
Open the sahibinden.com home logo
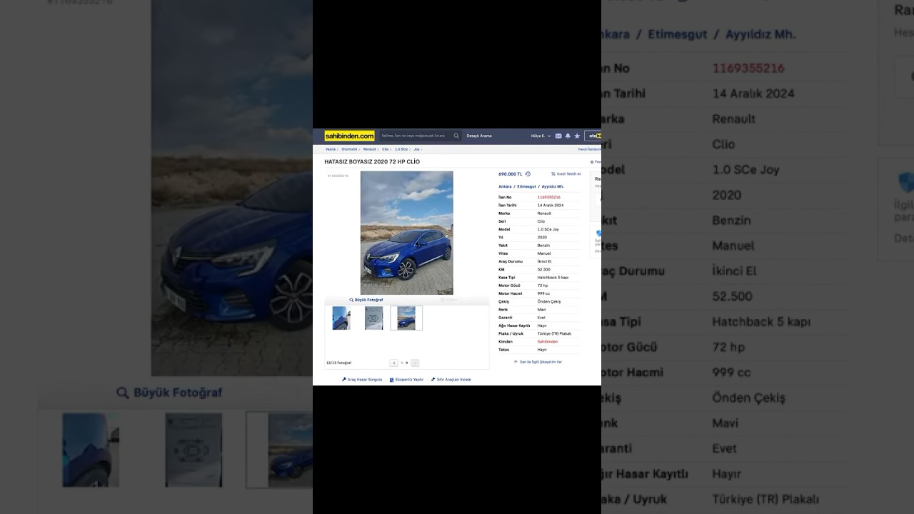click(349, 136)
